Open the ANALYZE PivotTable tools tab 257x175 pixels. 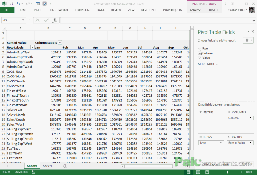tap(196, 10)
